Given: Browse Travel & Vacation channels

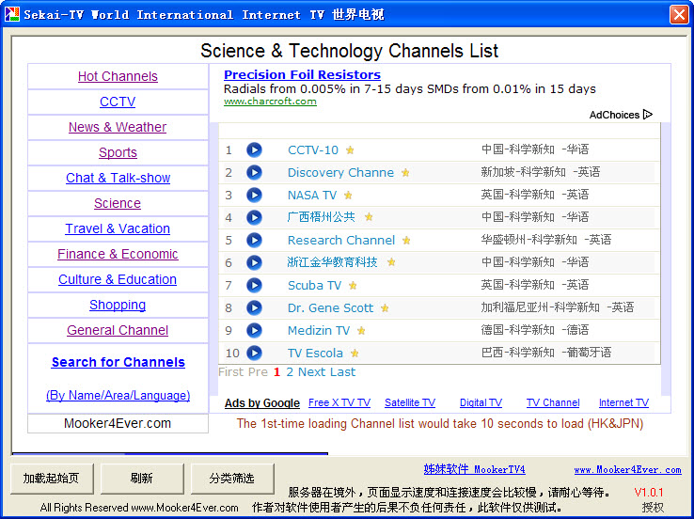Looking at the screenshot, I should coord(118,228).
